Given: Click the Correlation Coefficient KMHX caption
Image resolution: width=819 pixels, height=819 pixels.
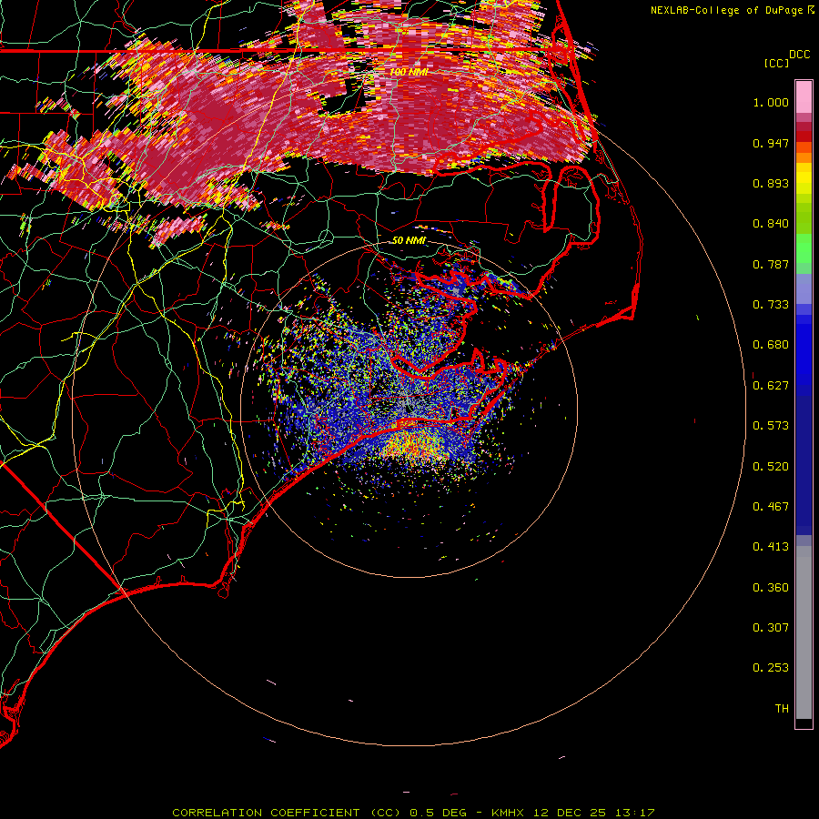Looking at the screenshot, I should click(x=413, y=813).
